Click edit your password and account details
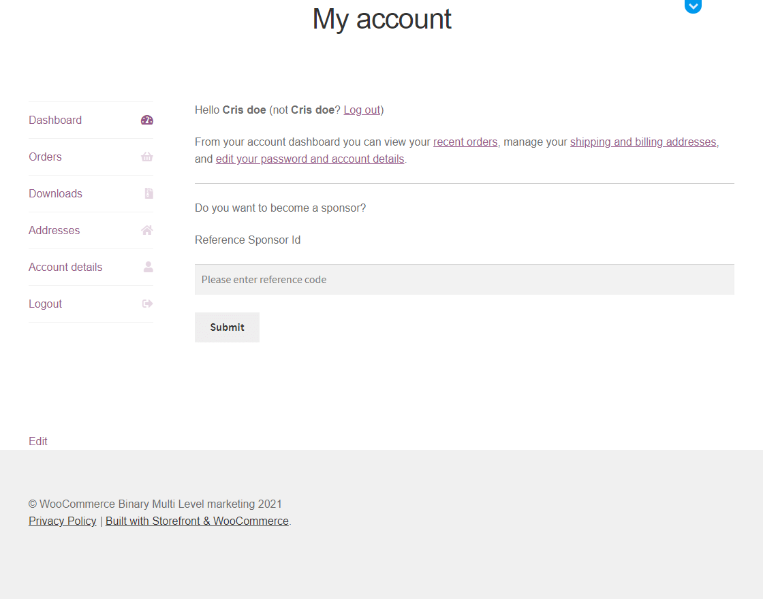This screenshot has height=599, width=763. 310,159
